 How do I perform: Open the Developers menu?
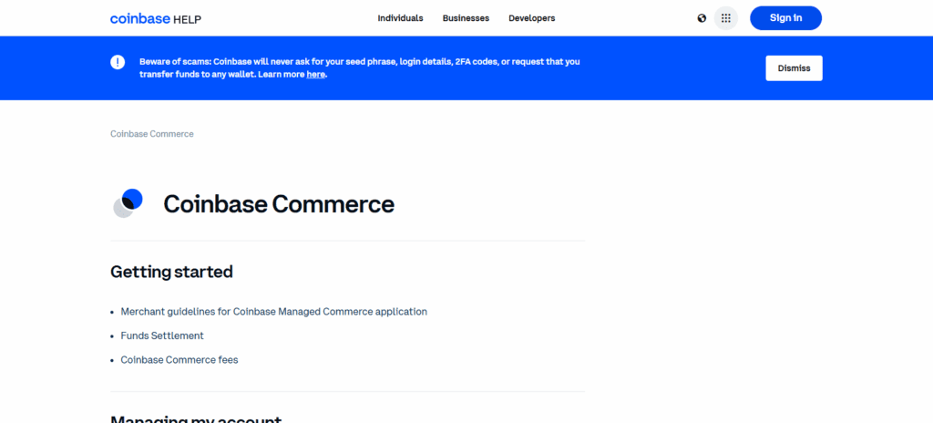point(532,18)
